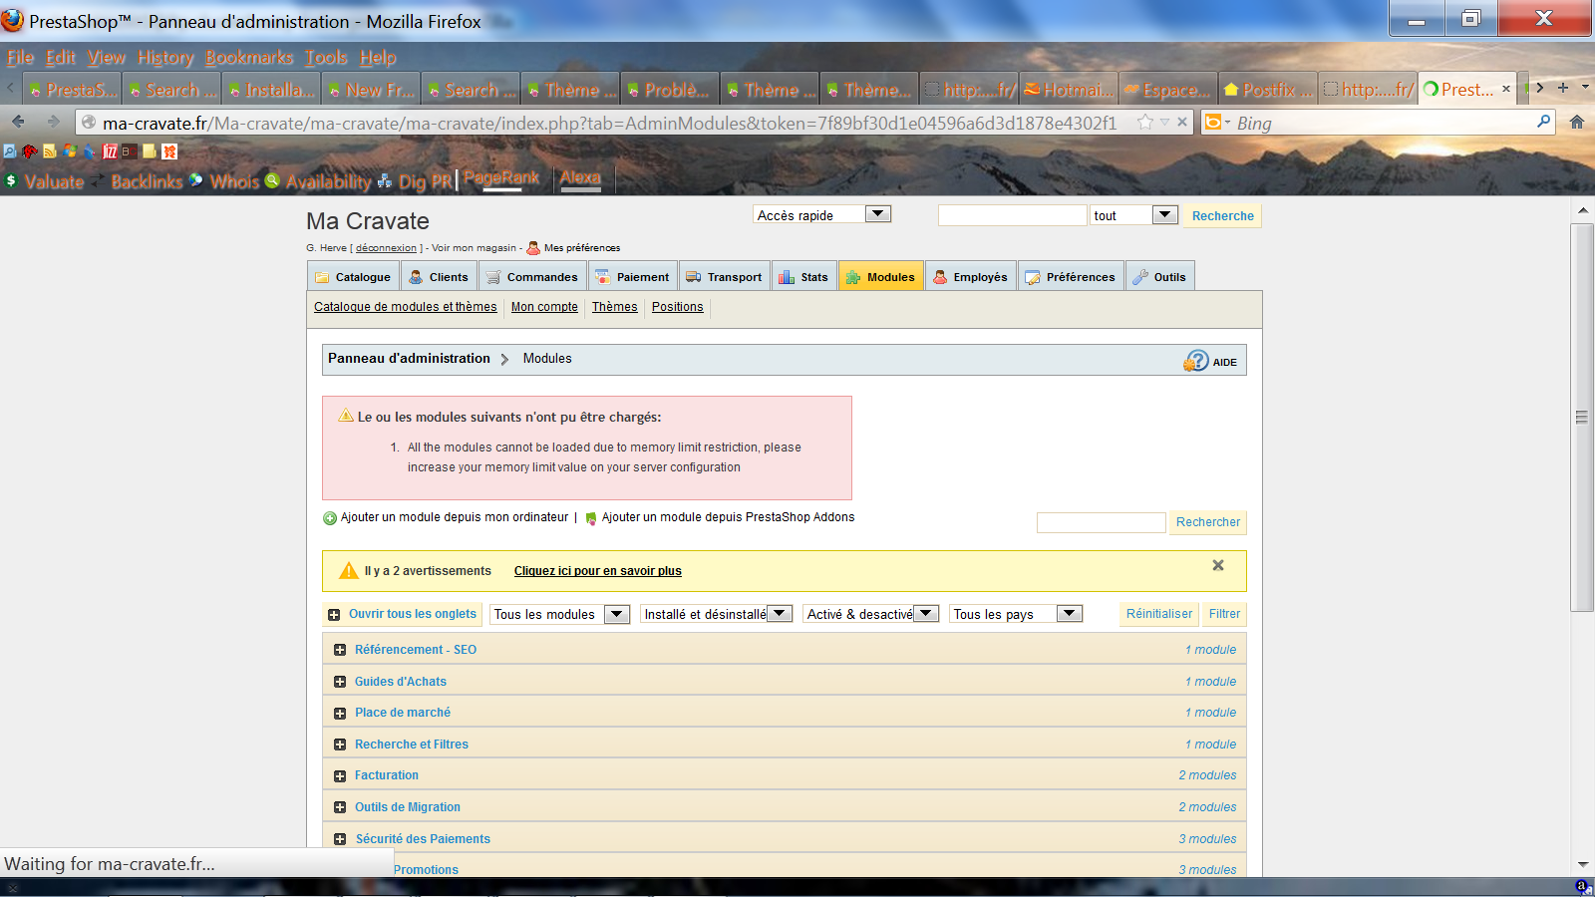Viewport: 1595px width, 897px height.
Task: Expand the Guides d'Achats category plus
Action: click(340, 682)
